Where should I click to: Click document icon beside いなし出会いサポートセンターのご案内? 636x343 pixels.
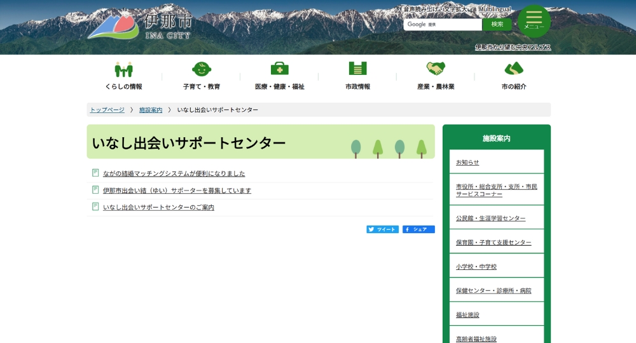pyautogui.click(x=95, y=206)
